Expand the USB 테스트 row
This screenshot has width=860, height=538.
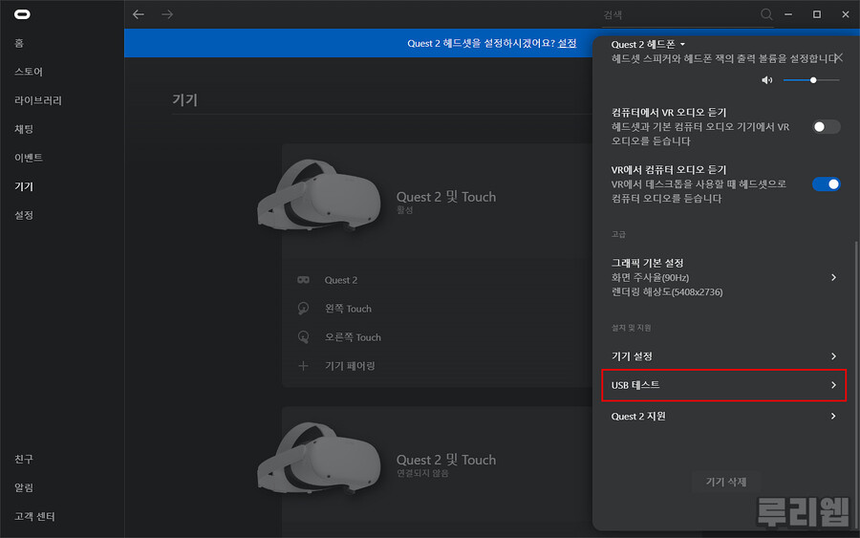(833, 385)
